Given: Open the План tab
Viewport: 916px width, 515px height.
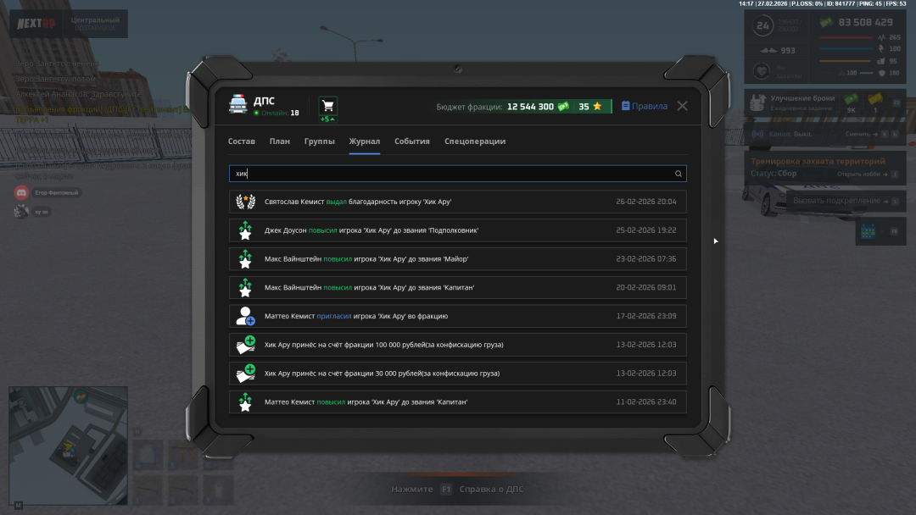Looking at the screenshot, I should coord(280,141).
